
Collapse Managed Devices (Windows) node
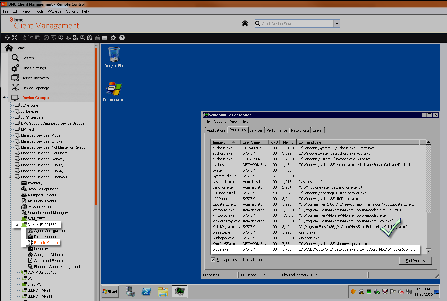click(x=10, y=177)
